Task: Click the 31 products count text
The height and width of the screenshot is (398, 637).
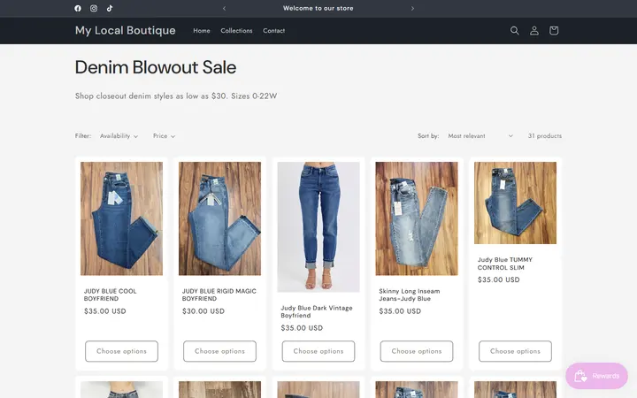Action: click(x=545, y=136)
